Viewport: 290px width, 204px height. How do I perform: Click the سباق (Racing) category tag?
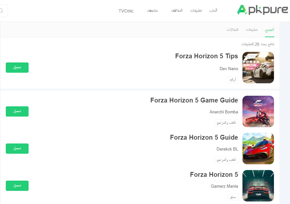(x=233, y=197)
